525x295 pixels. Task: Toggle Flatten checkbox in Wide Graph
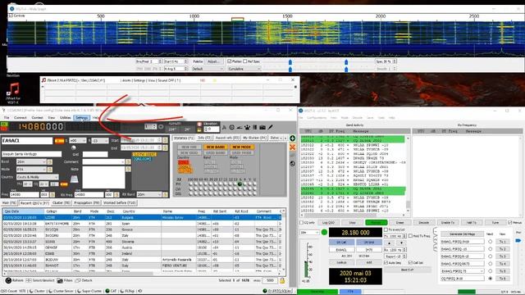230,61
